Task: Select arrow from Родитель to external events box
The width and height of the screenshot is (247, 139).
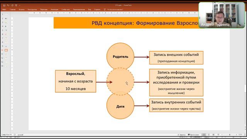Action: tap(142, 57)
